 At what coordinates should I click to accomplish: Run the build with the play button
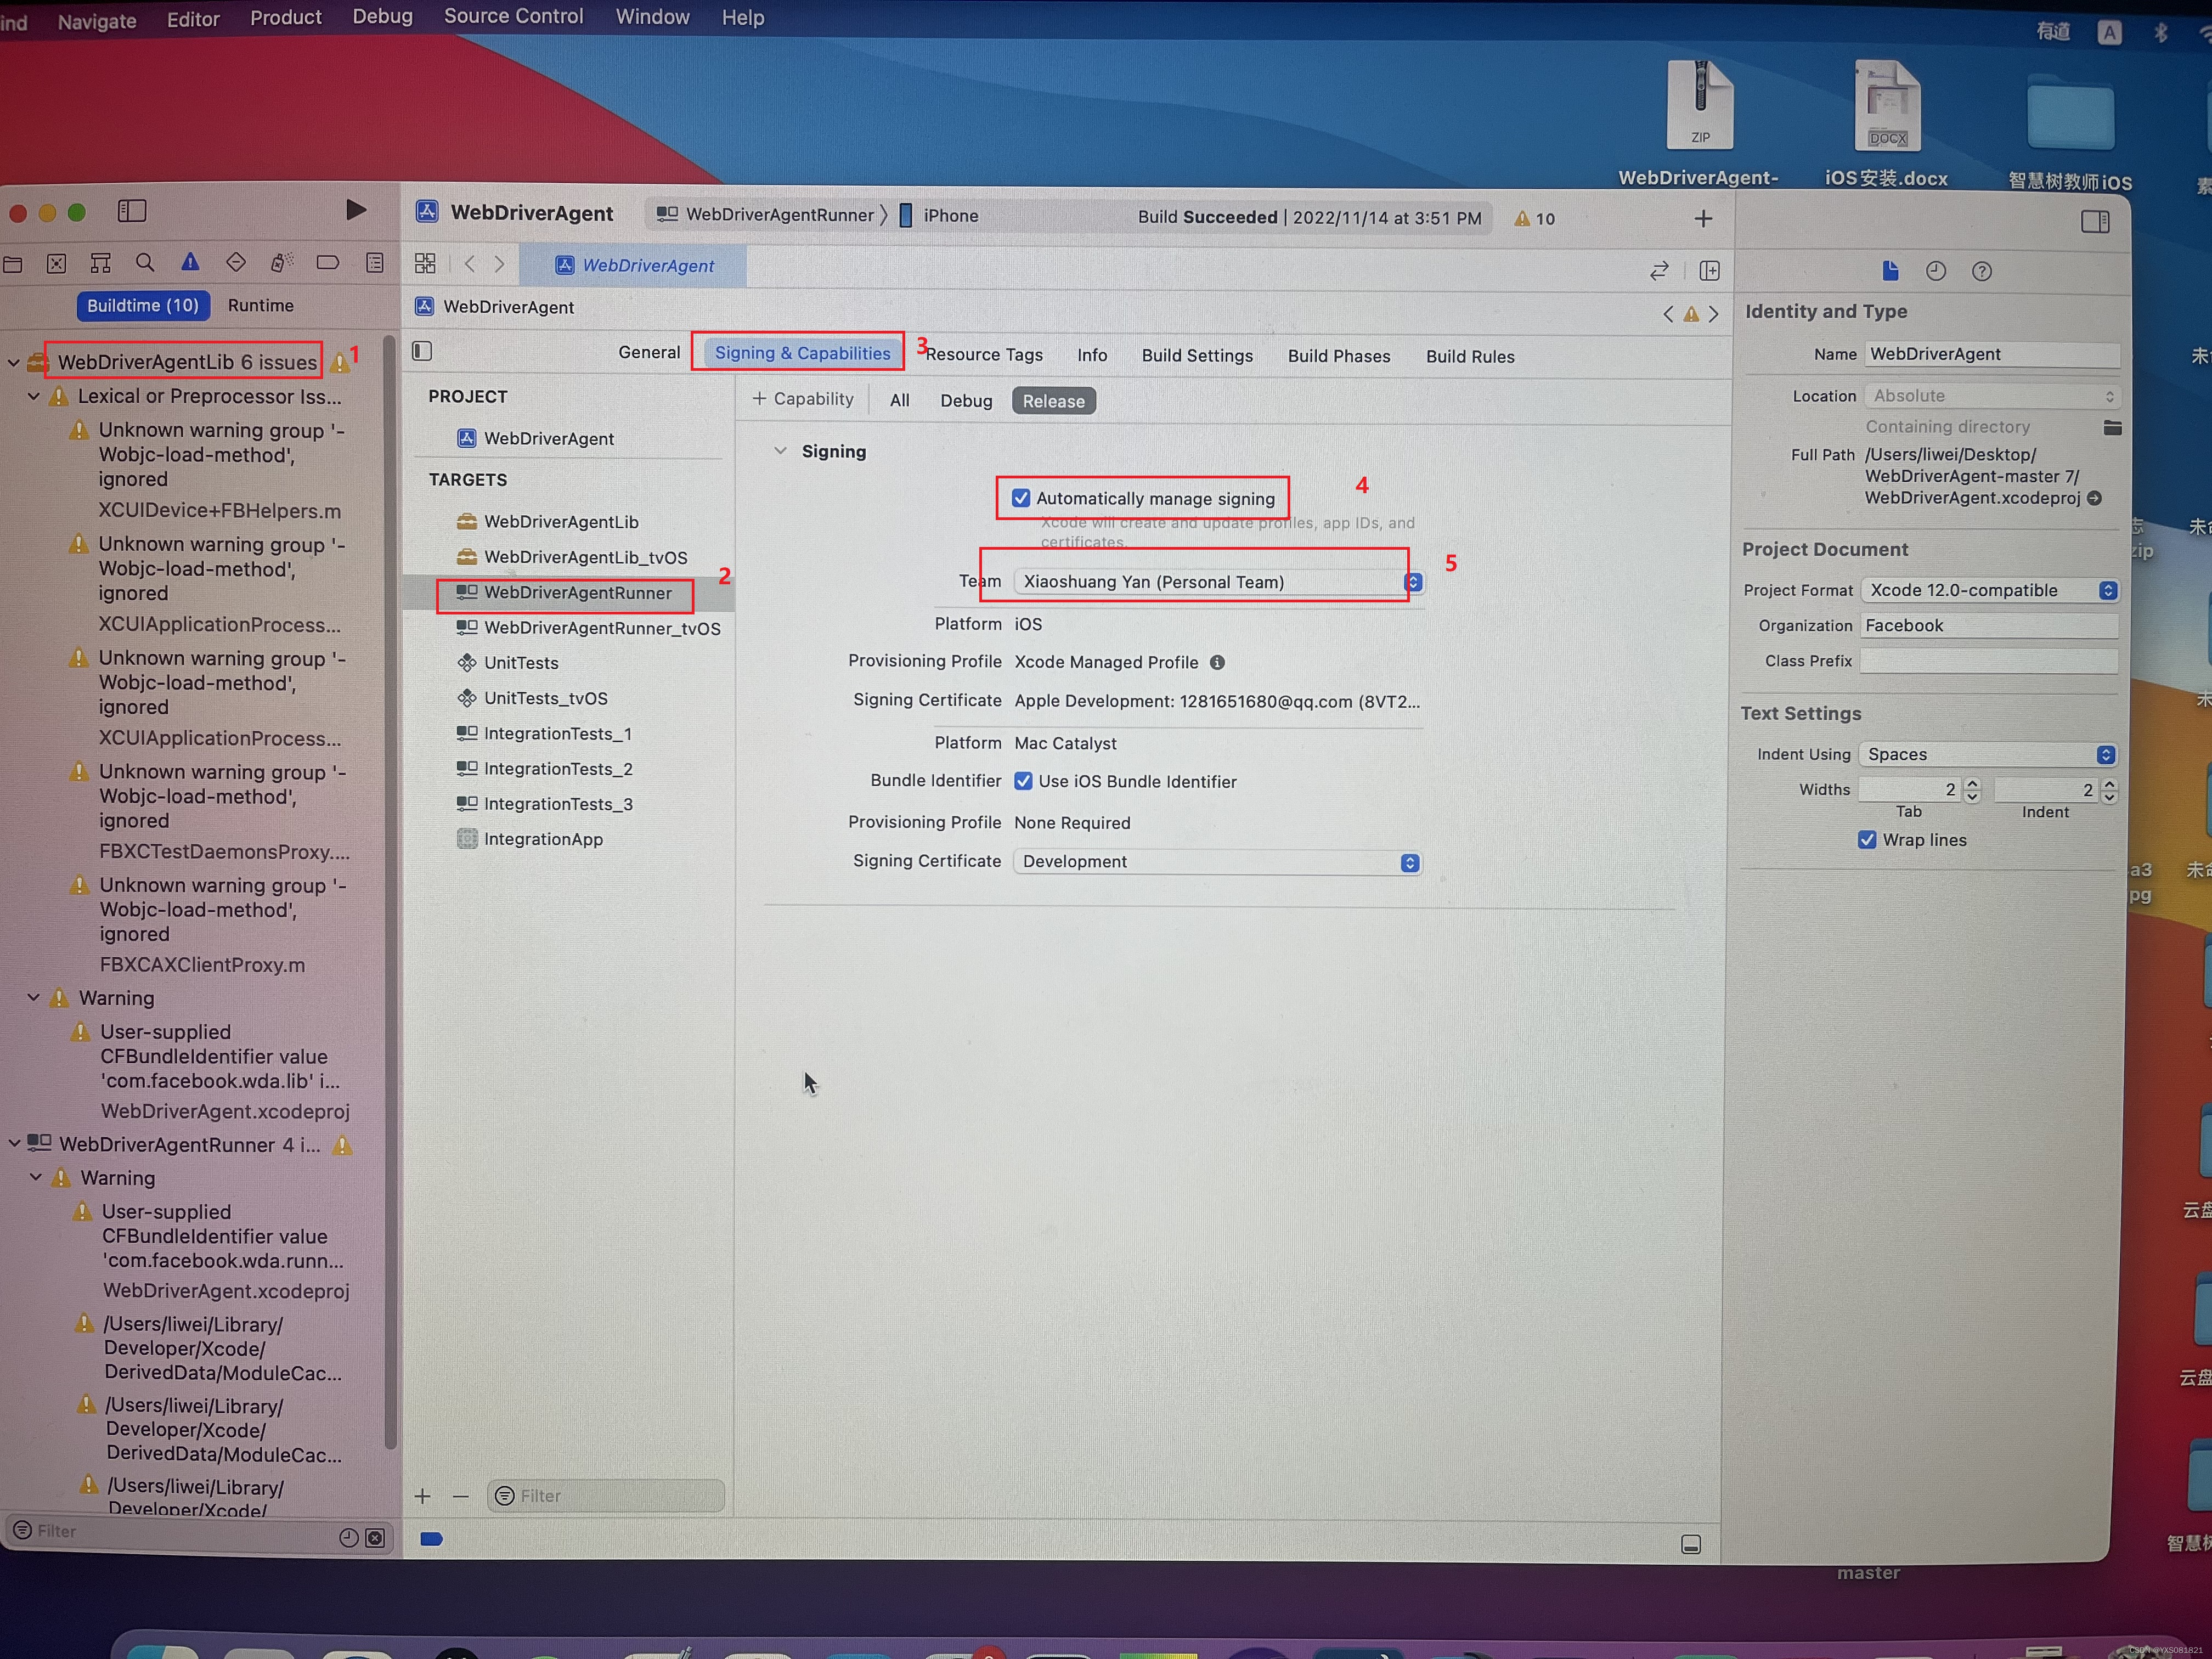point(355,210)
